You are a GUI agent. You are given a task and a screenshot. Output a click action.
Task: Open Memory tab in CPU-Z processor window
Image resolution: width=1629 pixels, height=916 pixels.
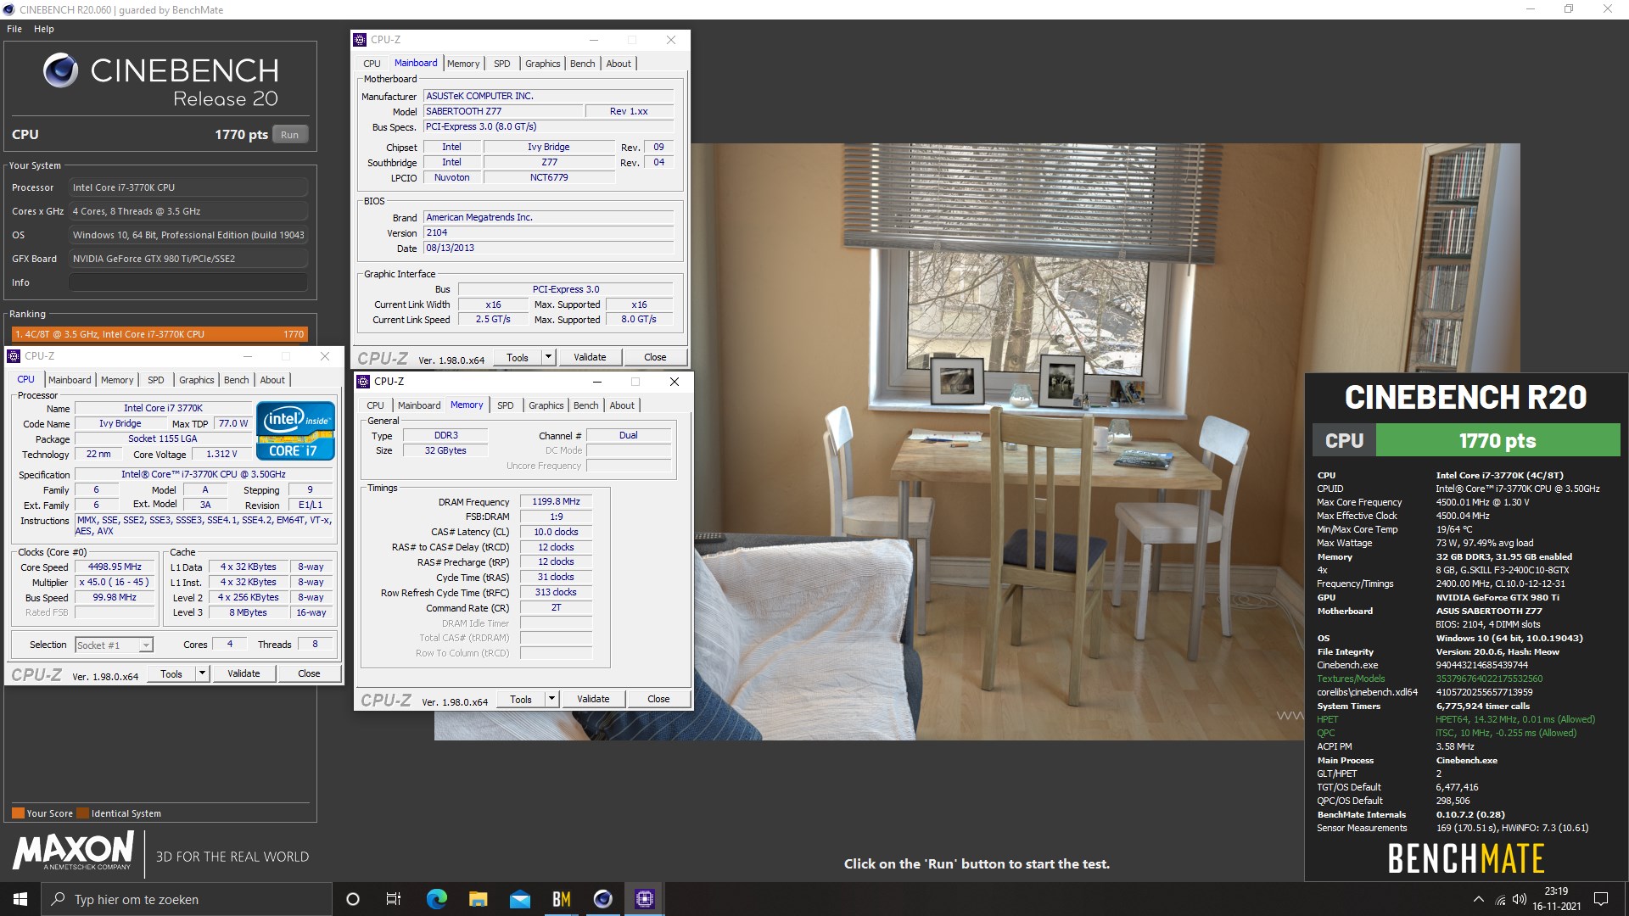click(117, 380)
